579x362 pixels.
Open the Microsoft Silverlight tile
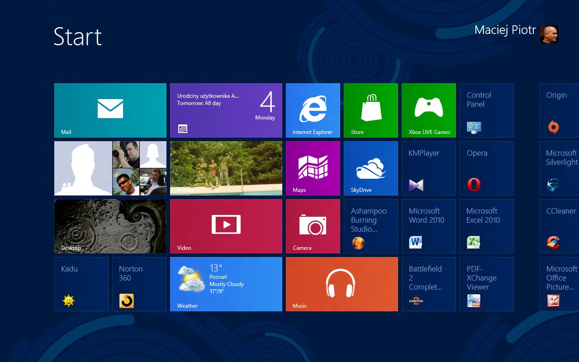559,168
